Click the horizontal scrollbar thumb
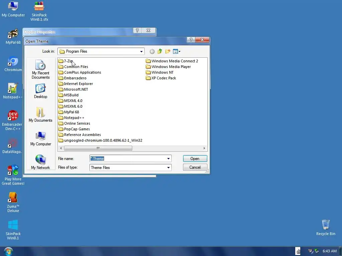The image size is (342, 256). tap(98, 148)
